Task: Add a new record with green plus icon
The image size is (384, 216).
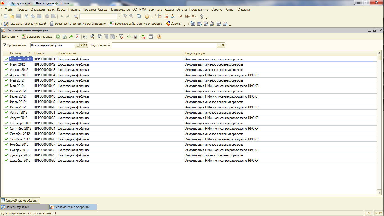Action: tap(58, 37)
